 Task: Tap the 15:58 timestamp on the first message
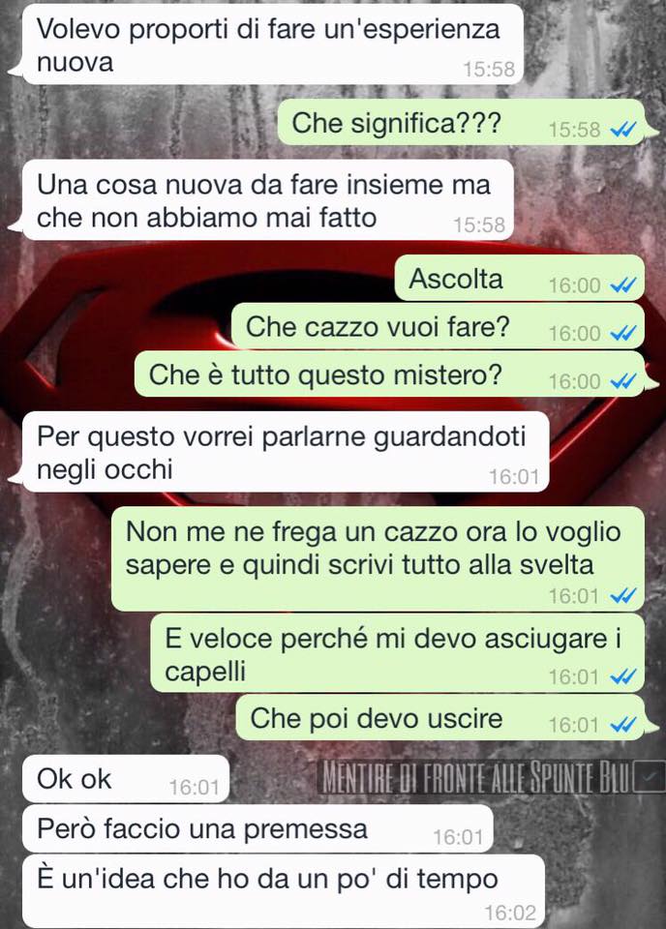(x=489, y=70)
